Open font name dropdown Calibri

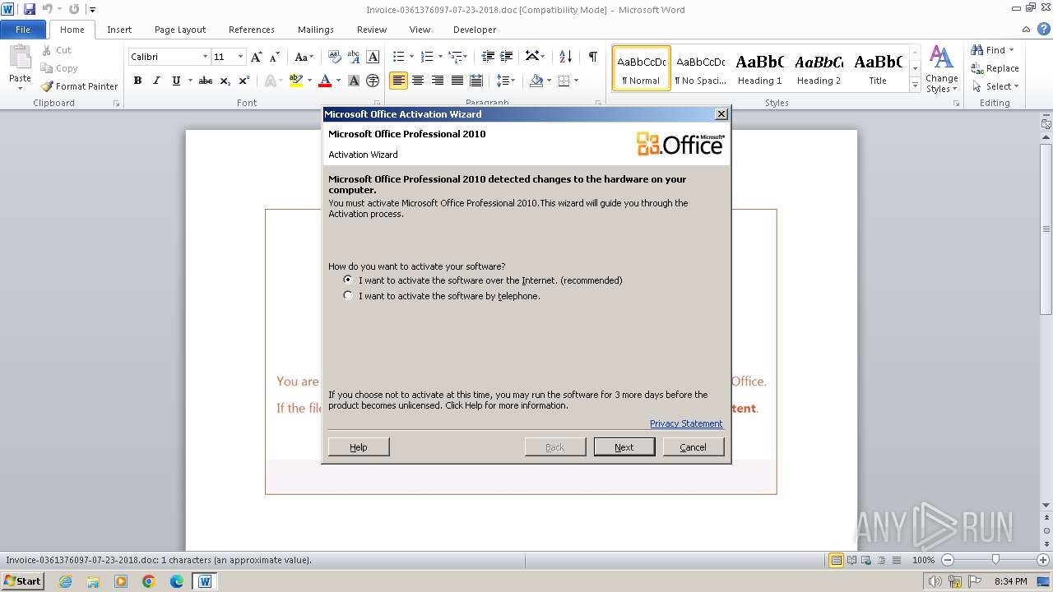pyautogui.click(x=205, y=57)
